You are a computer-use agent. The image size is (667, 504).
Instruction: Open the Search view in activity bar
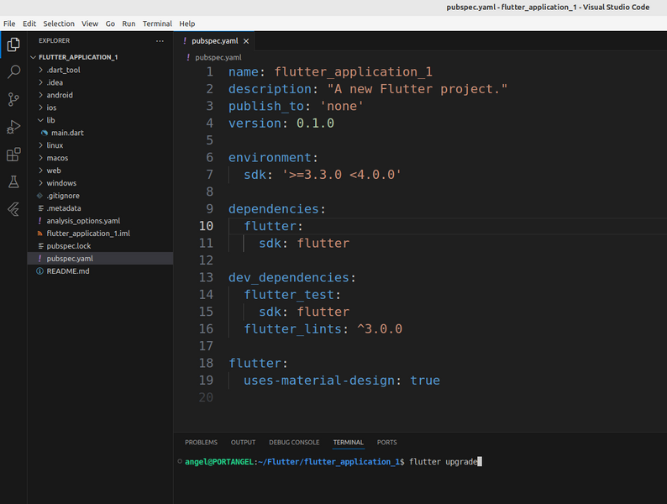pos(13,71)
